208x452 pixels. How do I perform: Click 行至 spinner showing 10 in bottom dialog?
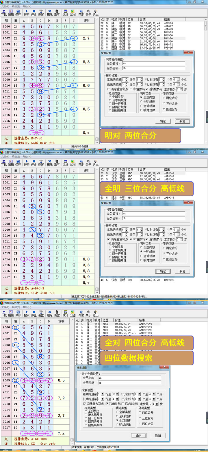coord(116,394)
